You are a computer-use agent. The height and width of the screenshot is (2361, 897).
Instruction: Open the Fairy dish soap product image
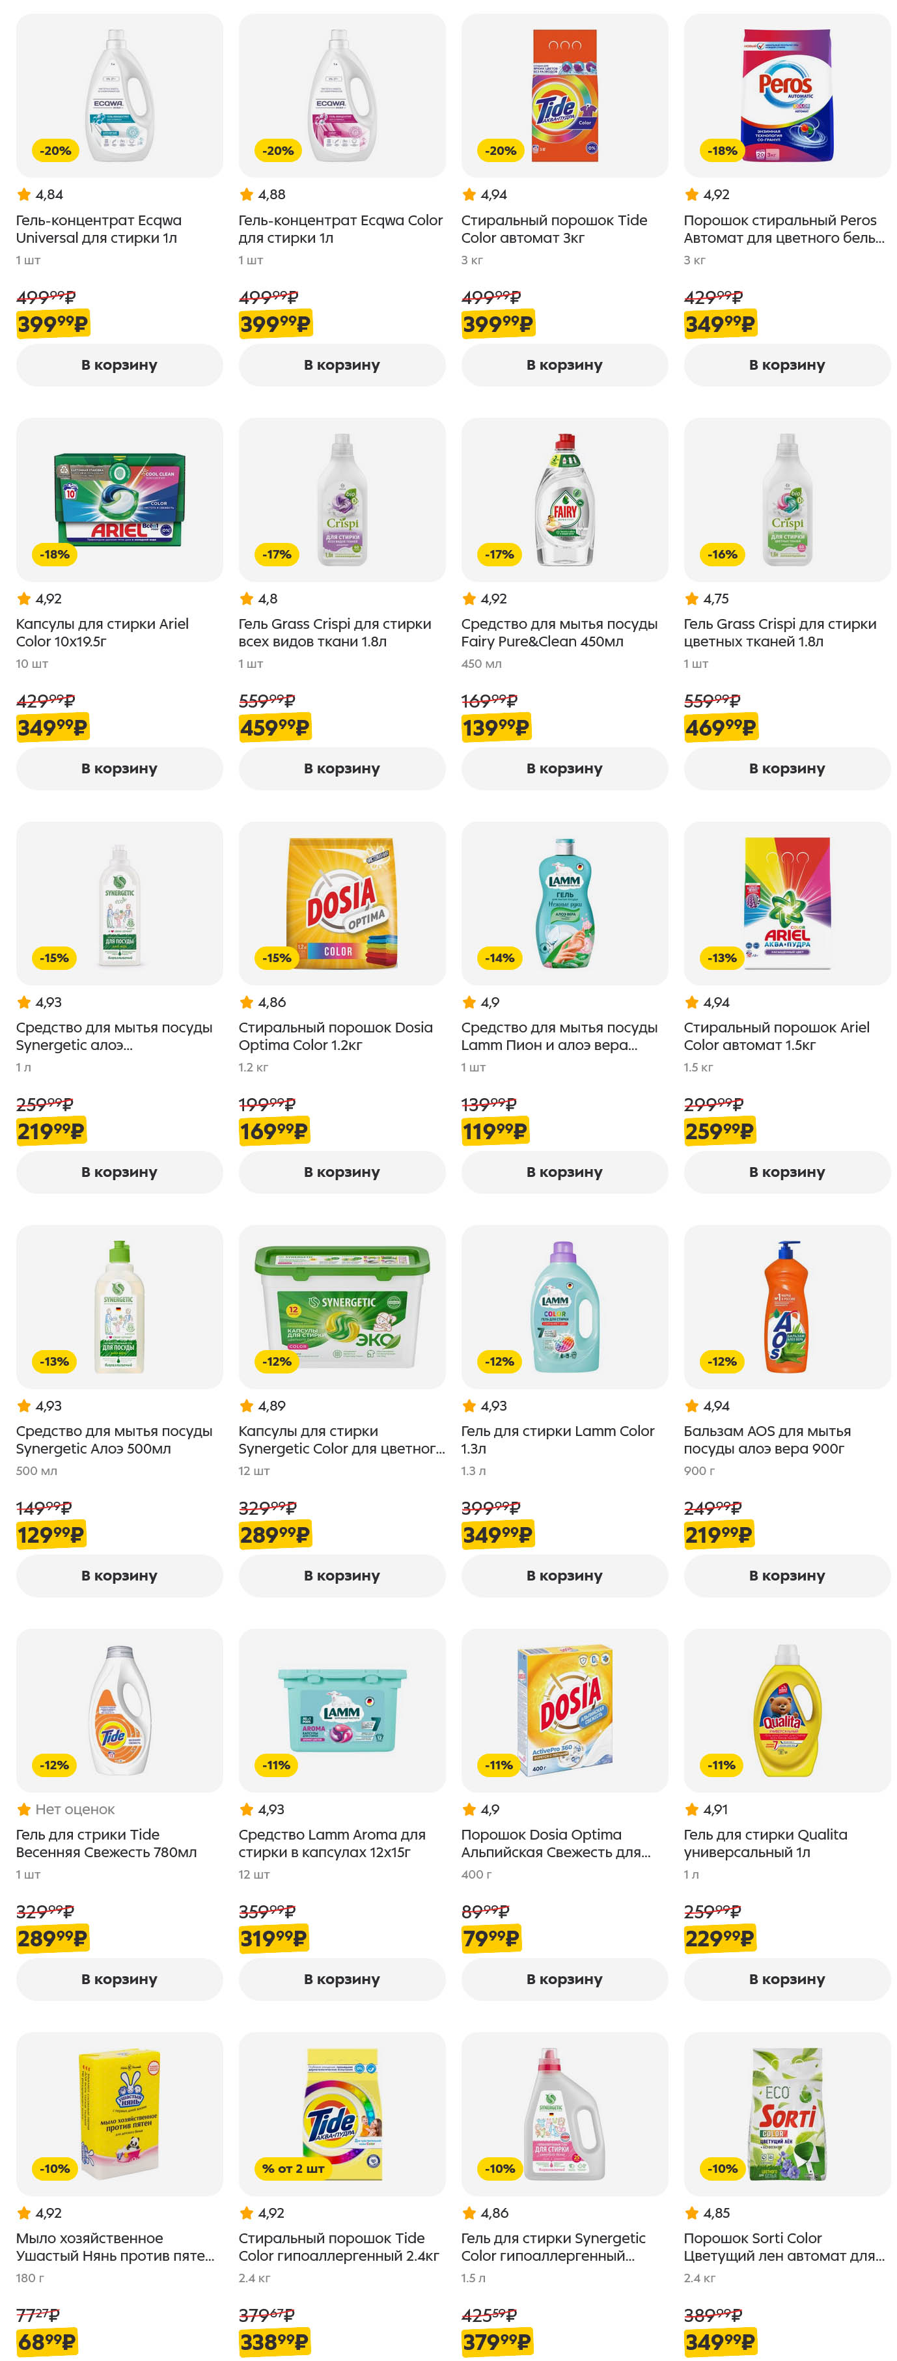[x=564, y=499]
